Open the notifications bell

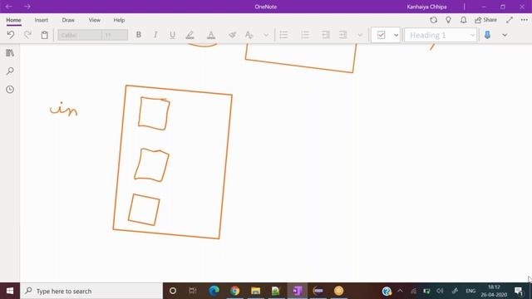pyautogui.click(x=463, y=20)
